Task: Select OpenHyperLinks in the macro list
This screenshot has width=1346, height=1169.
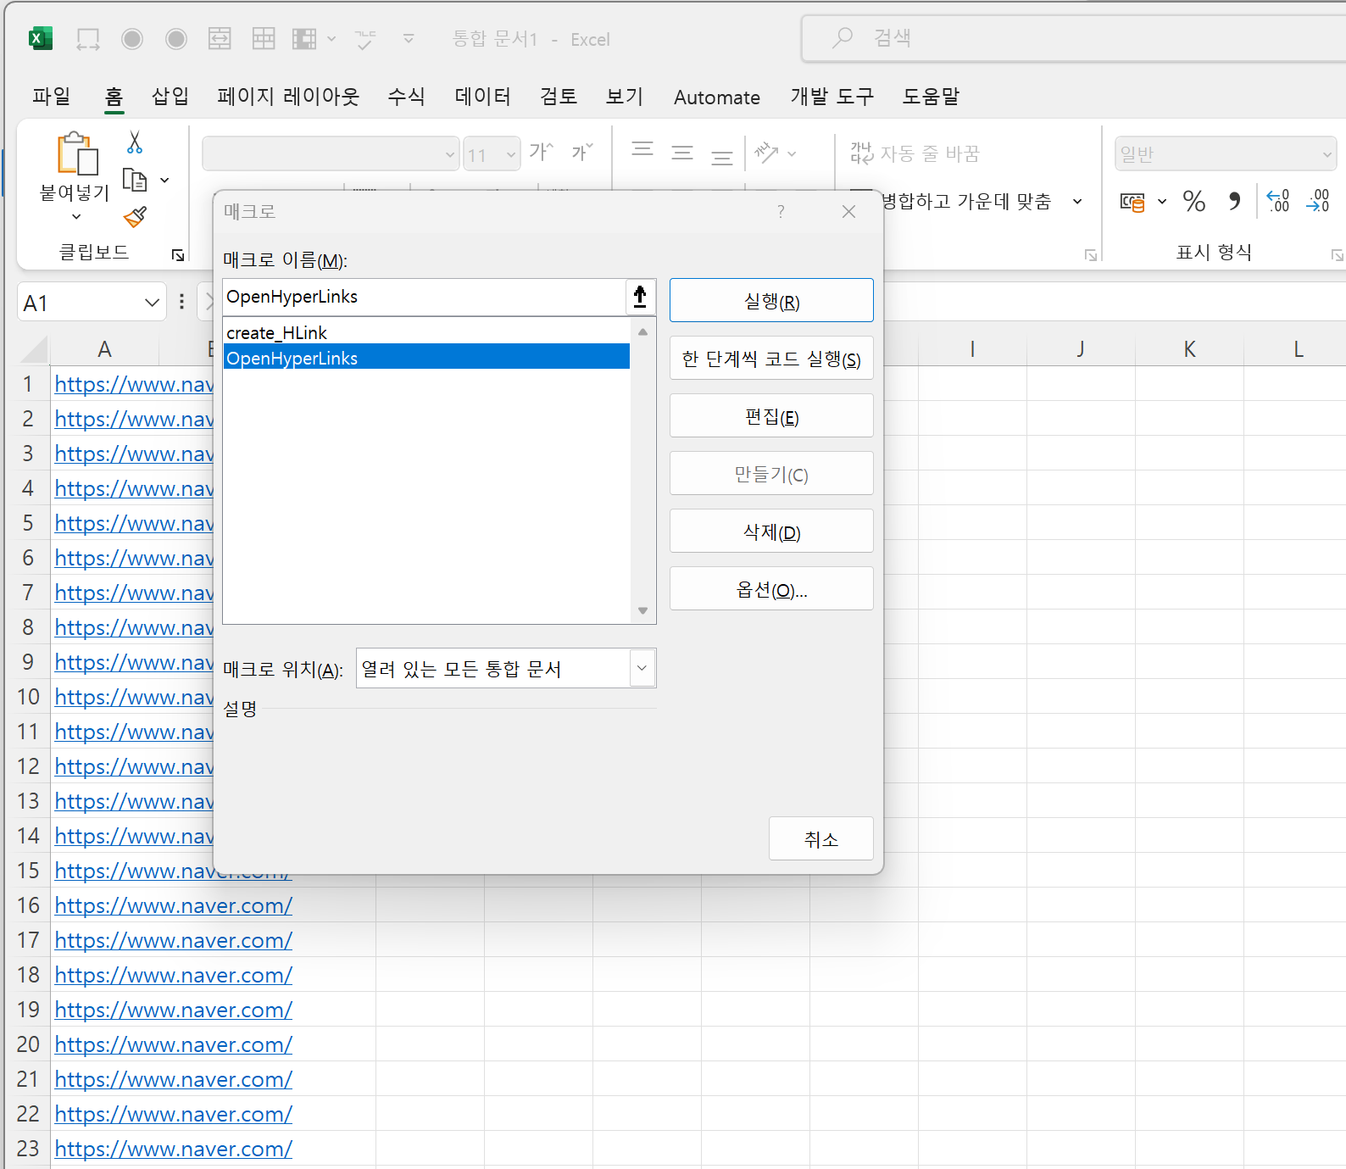Action: [426, 358]
